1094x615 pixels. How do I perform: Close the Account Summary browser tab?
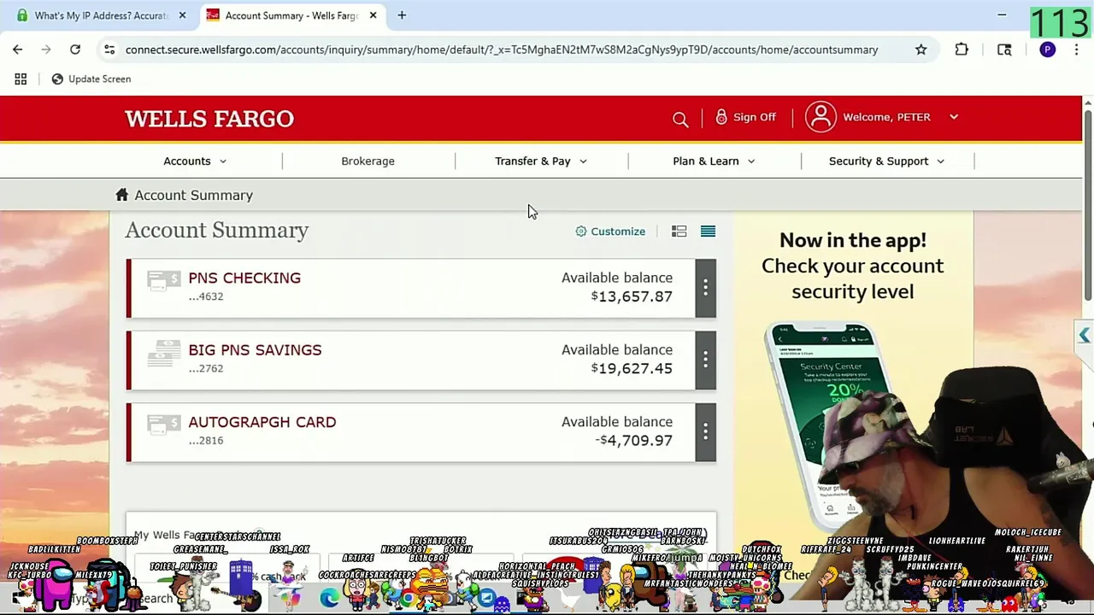373,15
